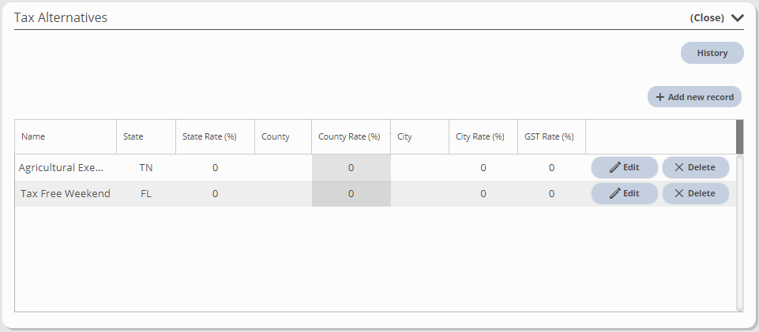Click the vertical scrollbar of the grid

pyautogui.click(x=739, y=233)
